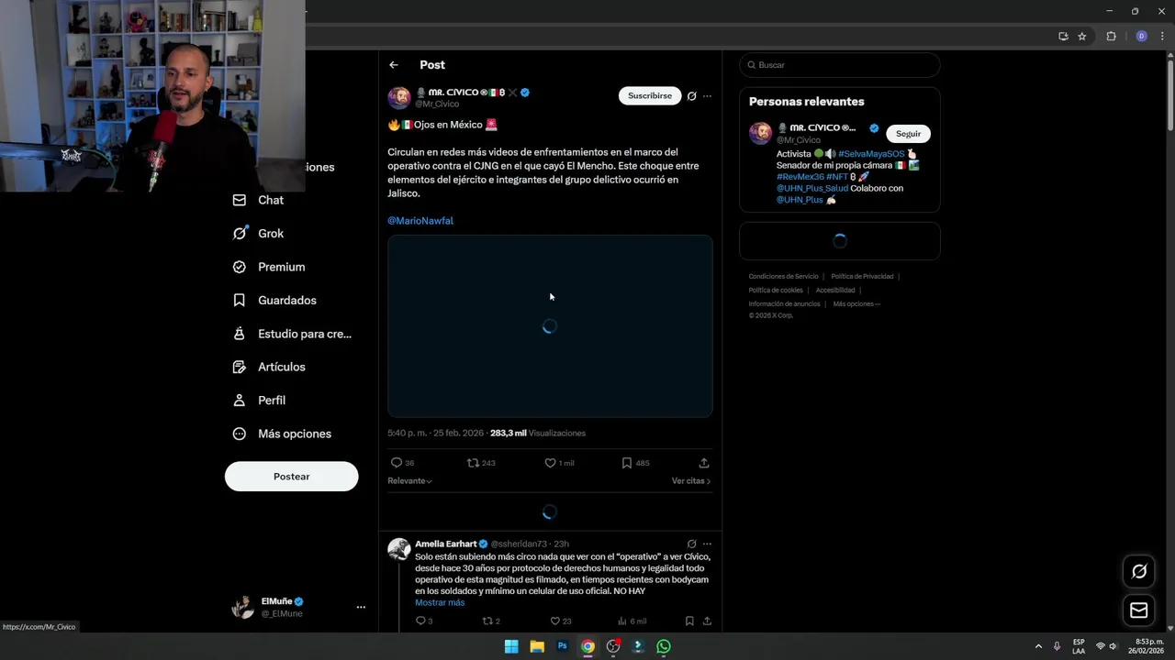The width and height of the screenshot is (1175, 660).
Task: Open #RevMex36 hashtag link
Action: click(800, 177)
